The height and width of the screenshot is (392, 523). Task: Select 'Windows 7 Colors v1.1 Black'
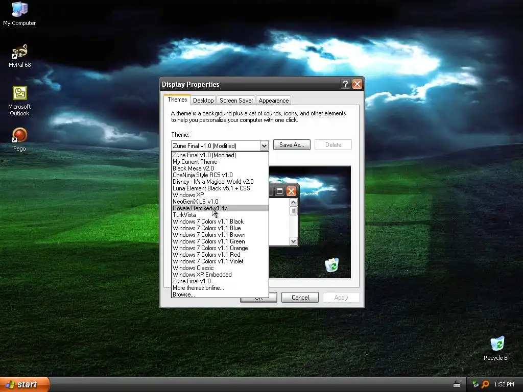220,222
